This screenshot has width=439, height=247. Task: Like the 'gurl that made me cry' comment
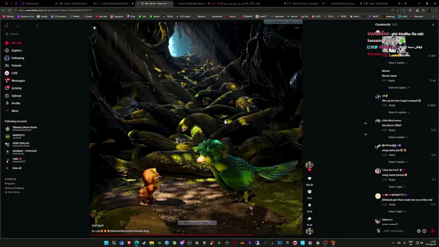[x=432, y=204]
